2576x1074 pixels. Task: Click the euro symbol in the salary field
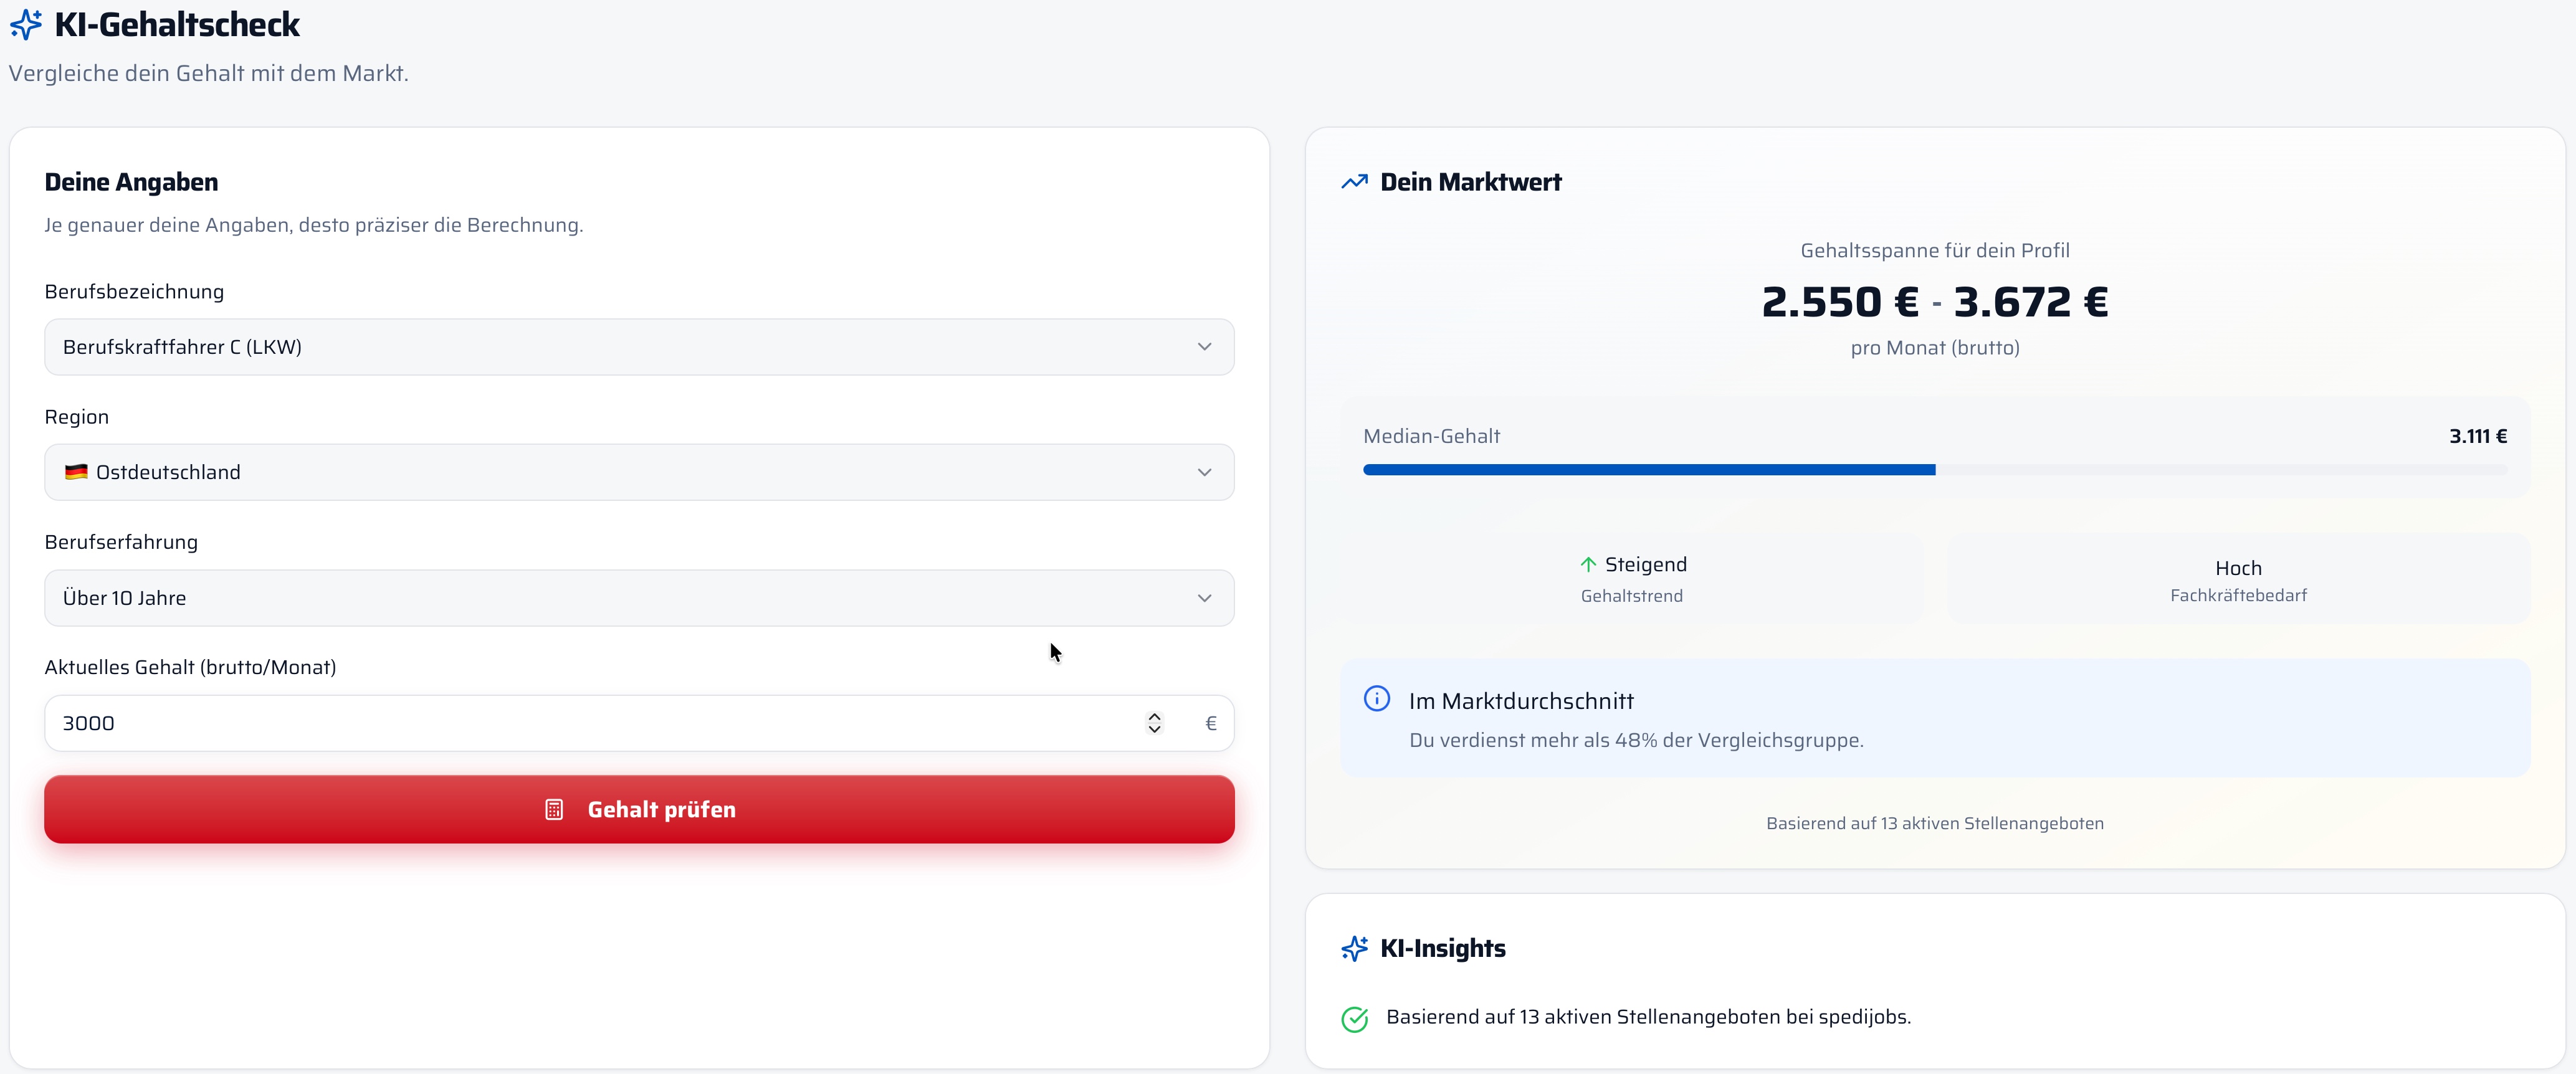pyautogui.click(x=1211, y=723)
